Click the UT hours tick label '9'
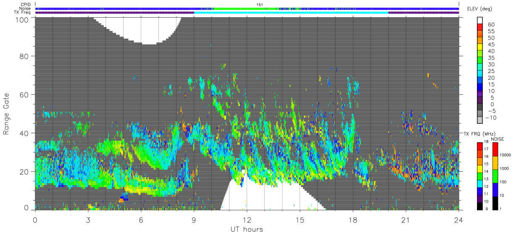 194,220
